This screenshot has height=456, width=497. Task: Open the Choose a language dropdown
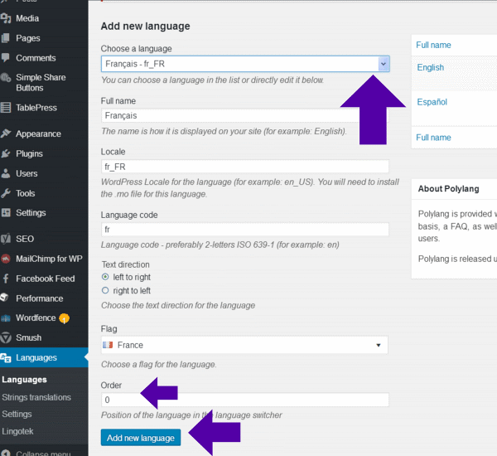click(245, 64)
